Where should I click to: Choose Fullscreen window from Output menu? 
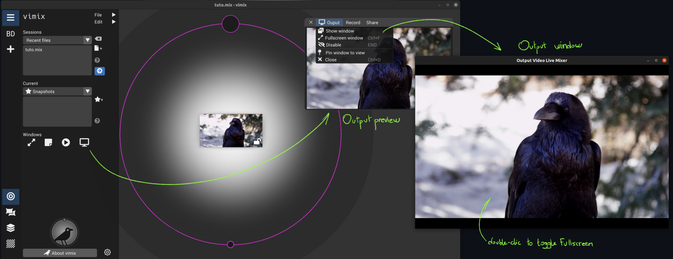[x=344, y=38]
